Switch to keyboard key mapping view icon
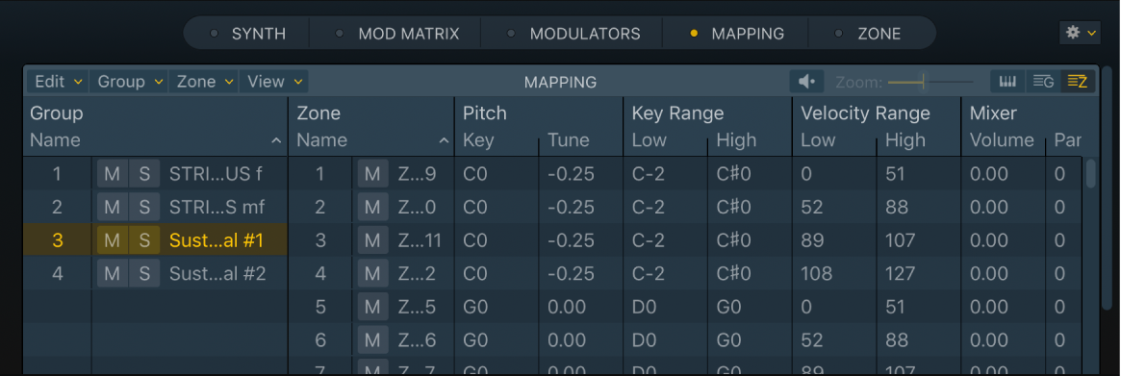 [1007, 82]
